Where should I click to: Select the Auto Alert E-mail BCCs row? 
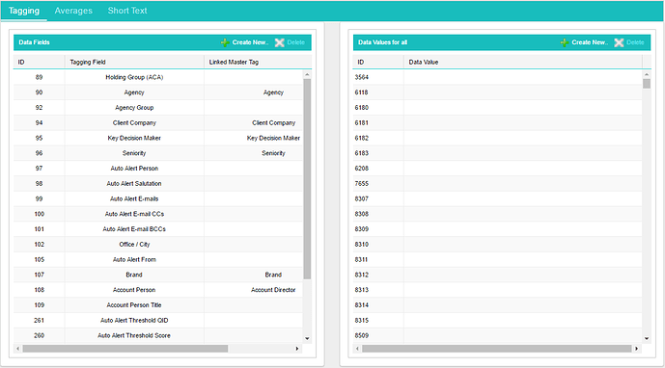tap(158, 229)
